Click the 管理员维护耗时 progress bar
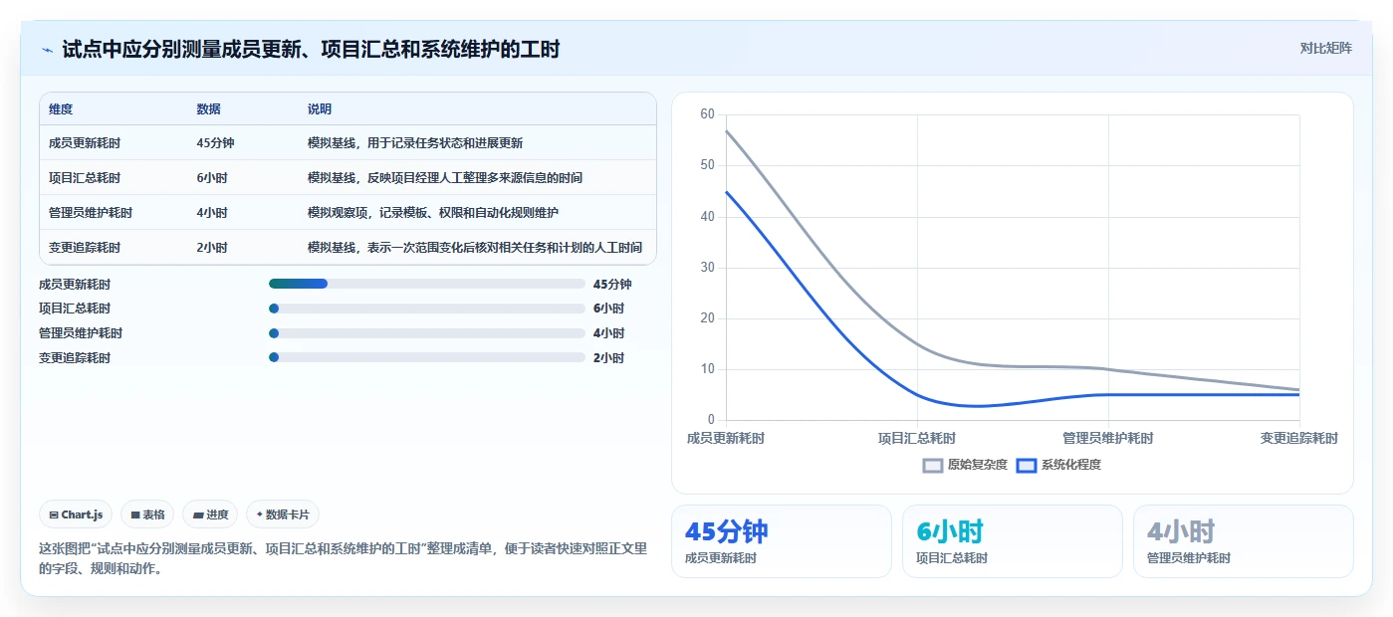1393x617 pixels. click(x=427, y=333)
